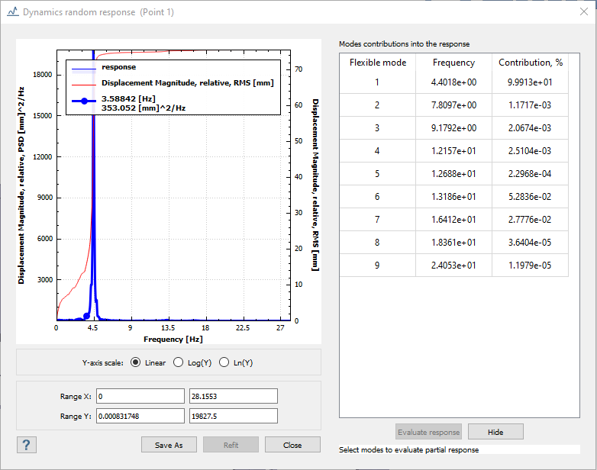This screenshot has height=470, width=597.
Task: Close the Dynamics random response window
Action: [x=583, y=13]
